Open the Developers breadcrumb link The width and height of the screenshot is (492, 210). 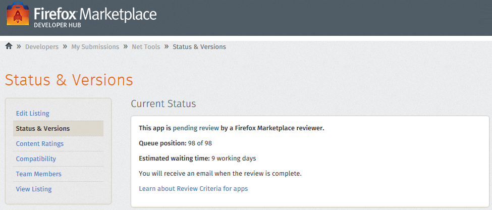pos(42,47)
